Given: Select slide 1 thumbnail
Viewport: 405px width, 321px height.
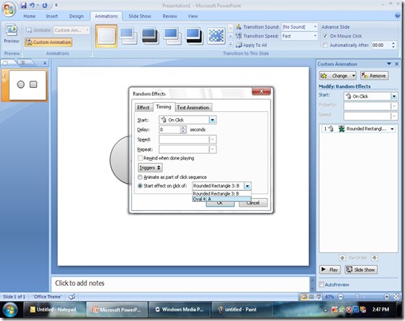Looking at the screenshot, I should coord(27,85).
